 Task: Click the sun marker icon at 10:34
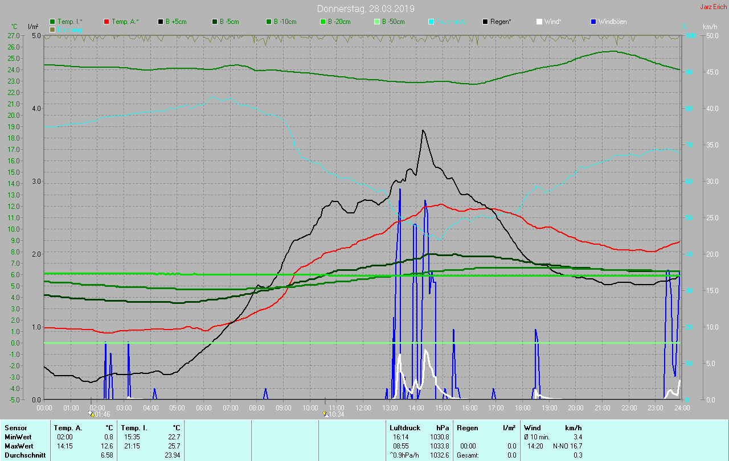pyautogui.click(x=325, y=414)
